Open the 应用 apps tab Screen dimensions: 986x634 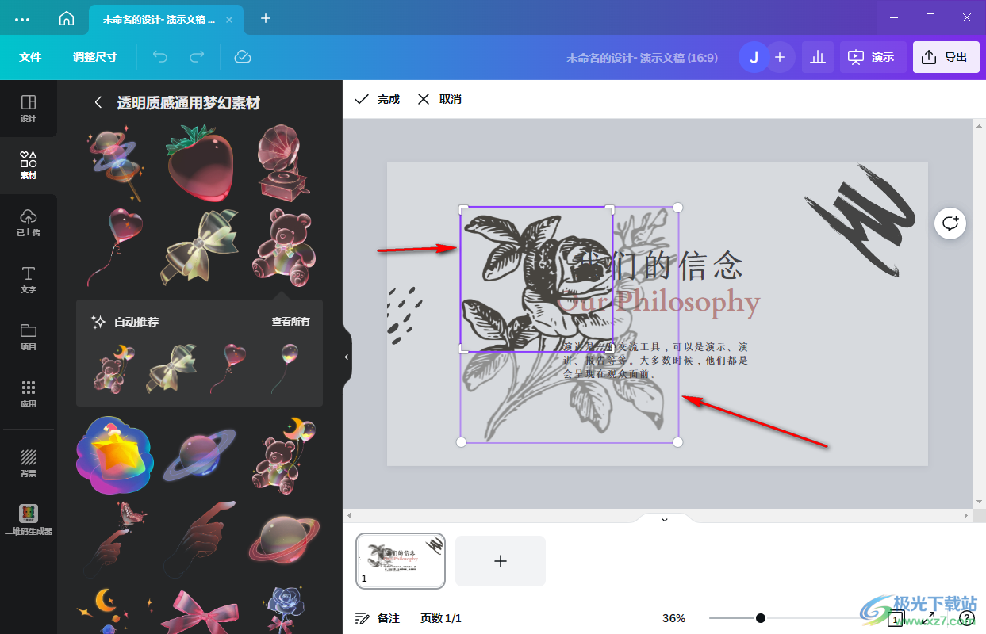click(29, 394)
